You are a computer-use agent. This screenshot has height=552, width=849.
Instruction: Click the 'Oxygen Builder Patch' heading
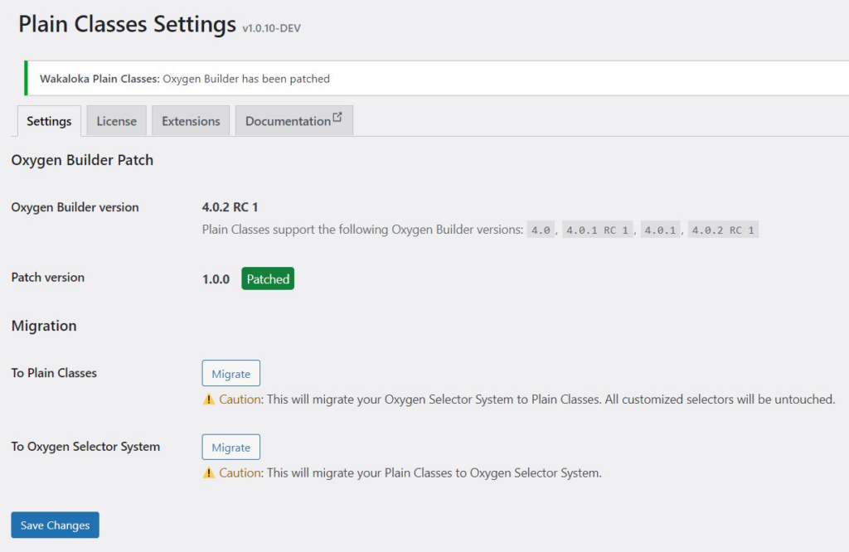tap(82, 160)
